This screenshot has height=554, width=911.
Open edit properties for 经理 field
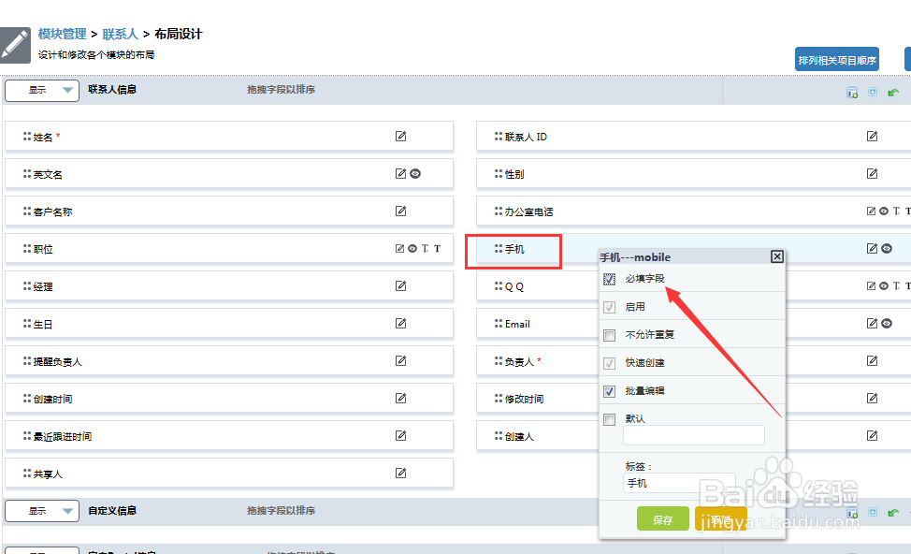(x=401, y=286)
